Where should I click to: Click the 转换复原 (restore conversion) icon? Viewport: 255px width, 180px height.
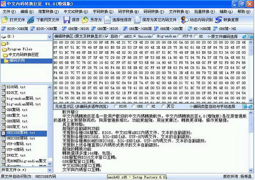coord(218,20)
